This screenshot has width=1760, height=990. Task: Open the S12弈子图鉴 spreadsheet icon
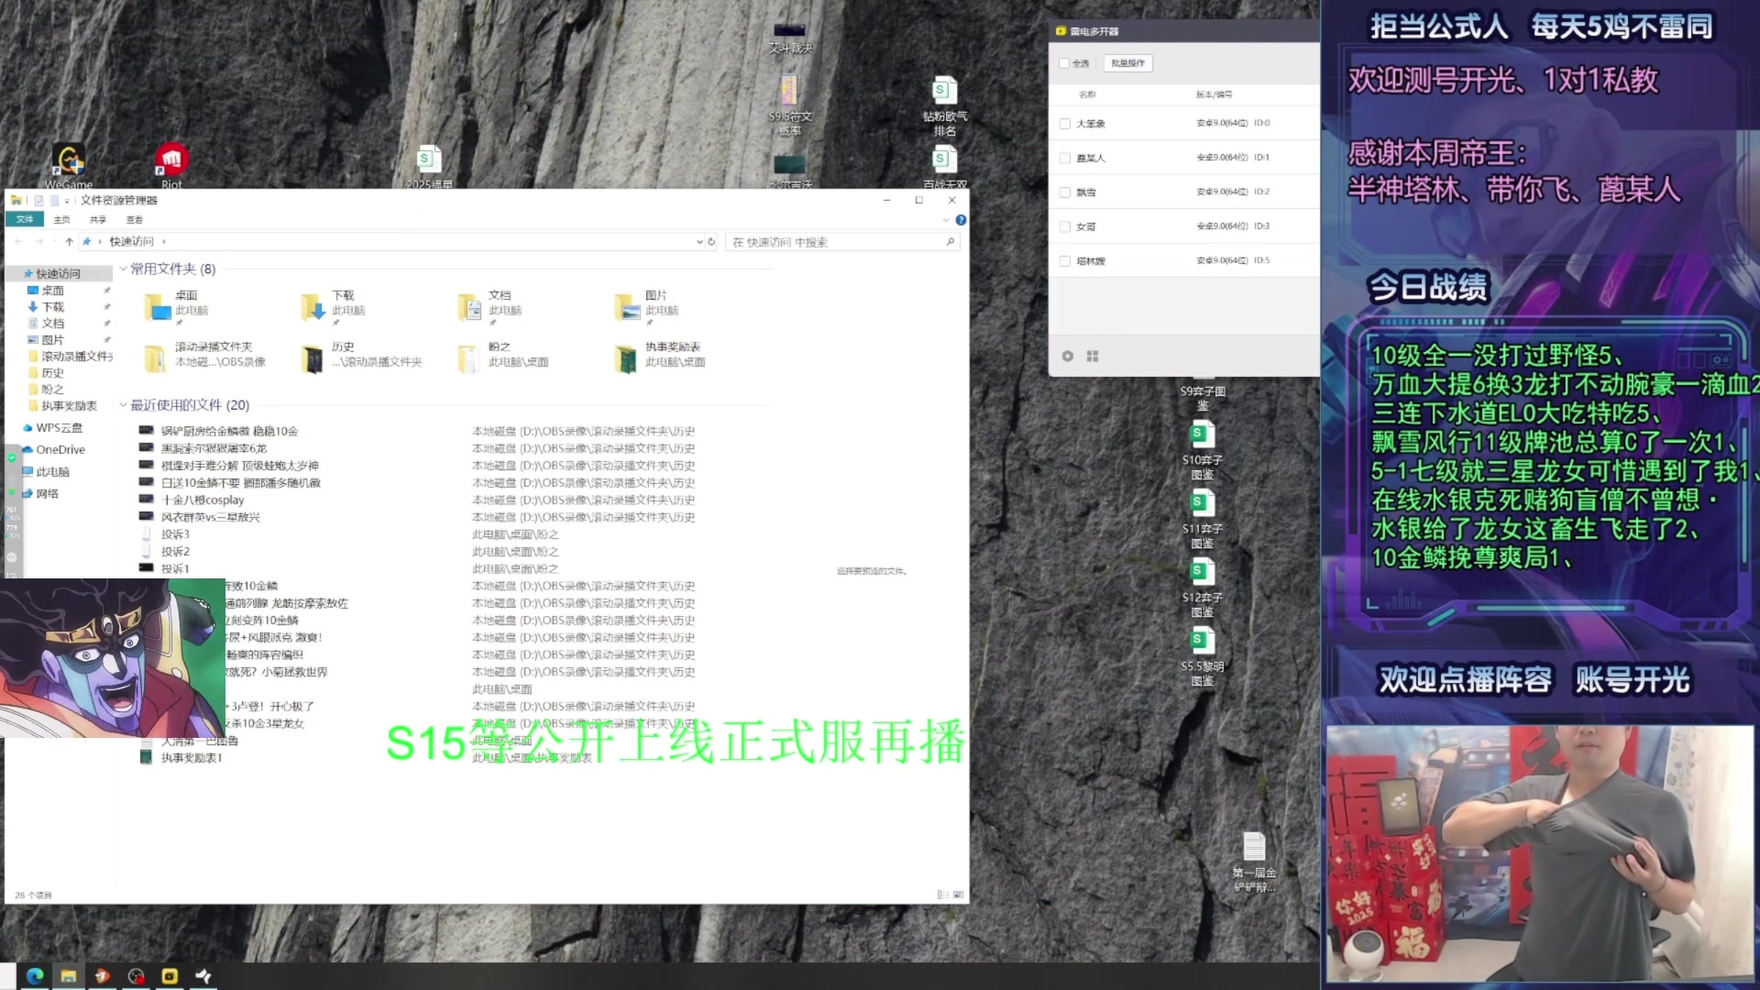point(1202,588)
